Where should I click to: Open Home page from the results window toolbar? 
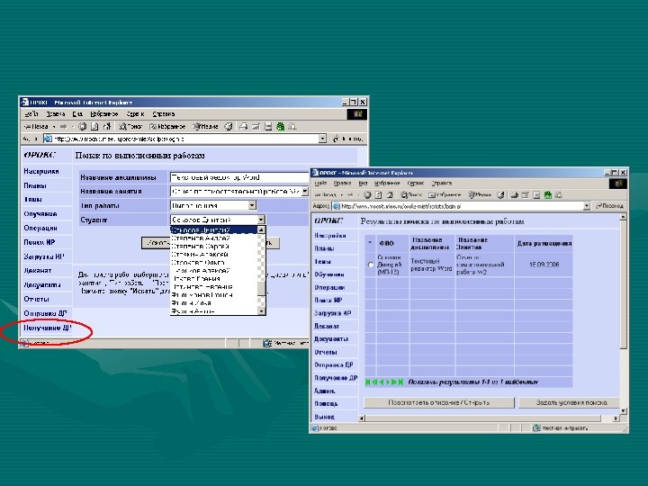point(390,194)
